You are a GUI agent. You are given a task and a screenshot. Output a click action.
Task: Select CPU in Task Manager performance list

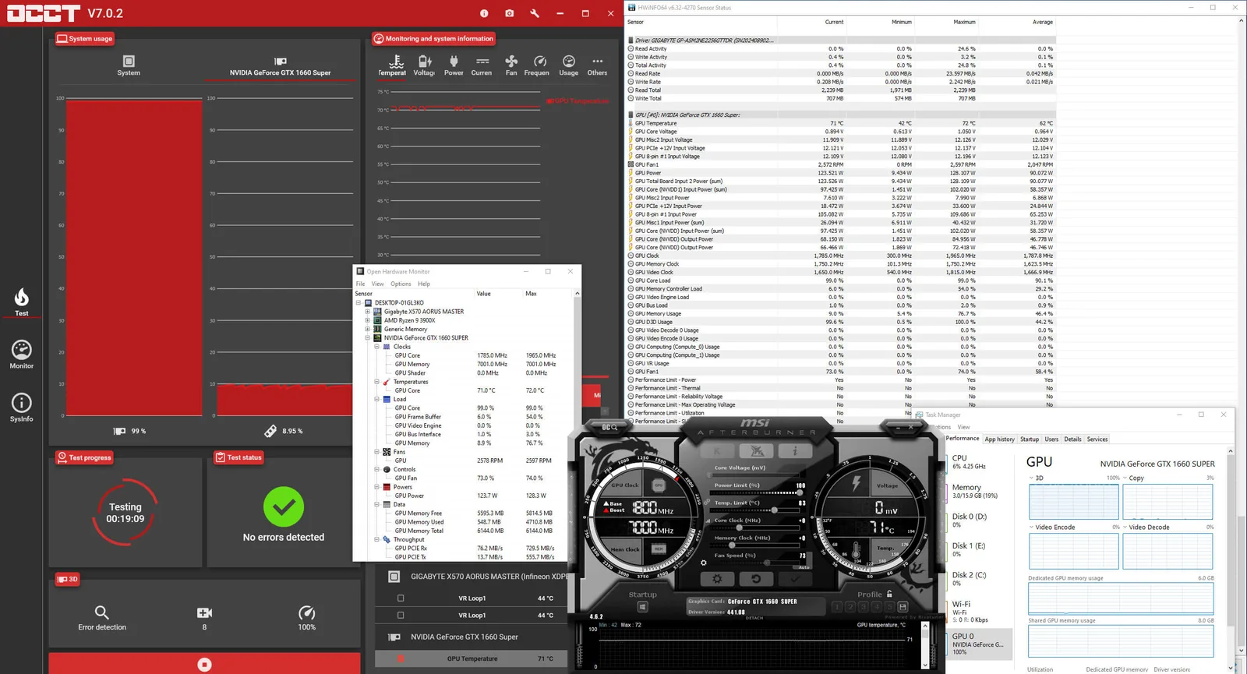click(x=980, y=462)
